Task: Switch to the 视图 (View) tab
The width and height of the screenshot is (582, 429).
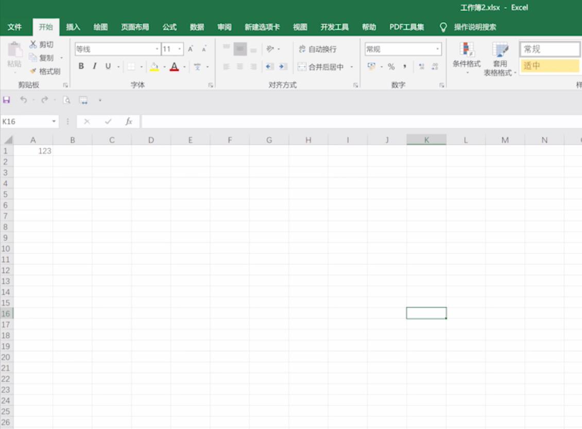Action: click(300, 27)
